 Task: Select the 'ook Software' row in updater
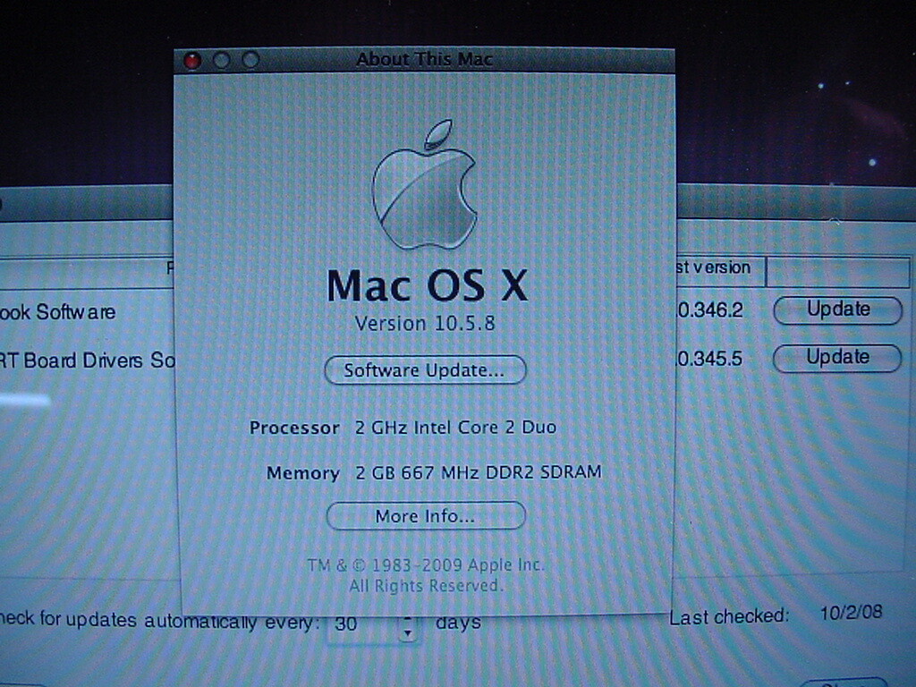coord(58,312)
